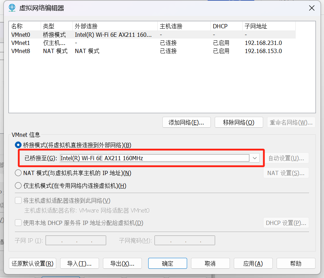Click the 桥接模式 type cell for VMnet0

(54, 35)
